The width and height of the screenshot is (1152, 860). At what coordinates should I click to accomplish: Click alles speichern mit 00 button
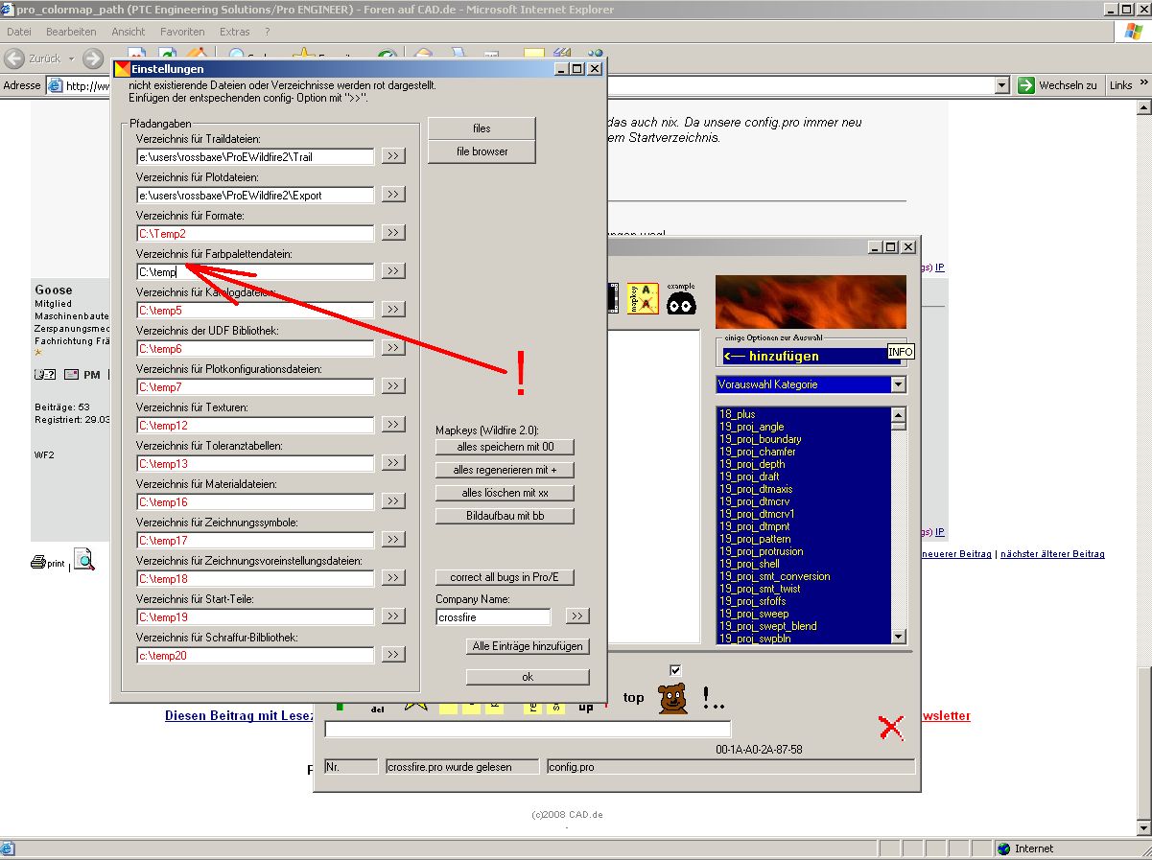[505, 447]
